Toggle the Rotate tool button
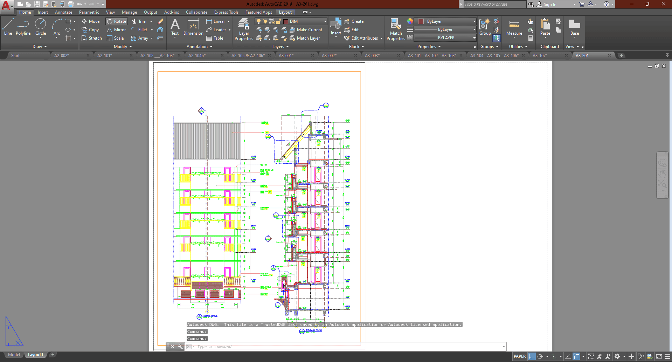 (x=117, y=21)
